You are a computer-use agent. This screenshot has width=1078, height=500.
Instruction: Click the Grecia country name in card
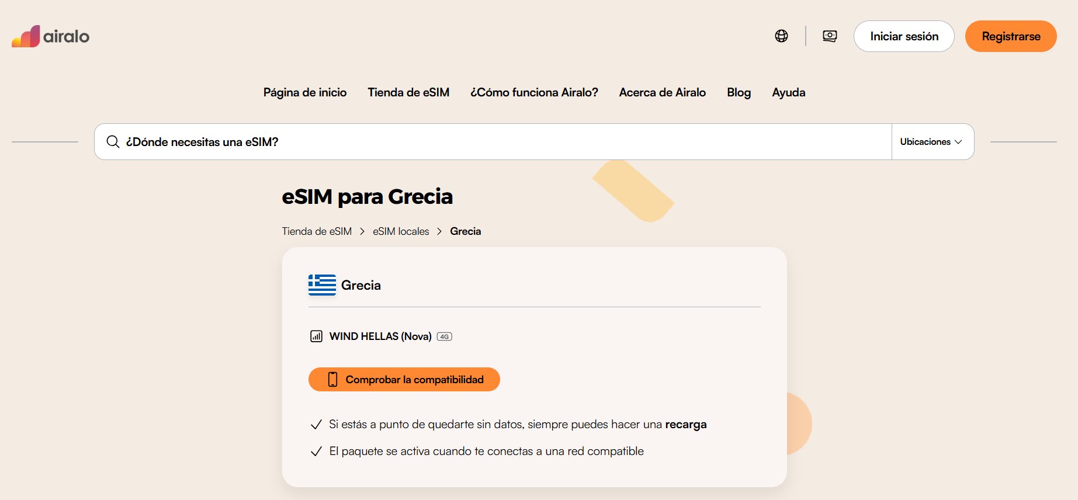click(x=361, y=285)
